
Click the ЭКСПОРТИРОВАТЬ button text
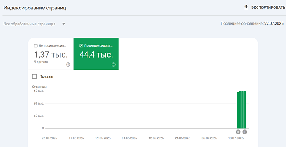pos(268,7)
